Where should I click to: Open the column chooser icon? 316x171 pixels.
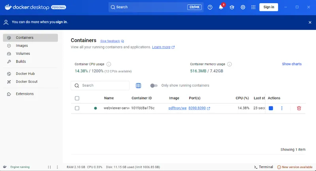[x=138, y=85]
